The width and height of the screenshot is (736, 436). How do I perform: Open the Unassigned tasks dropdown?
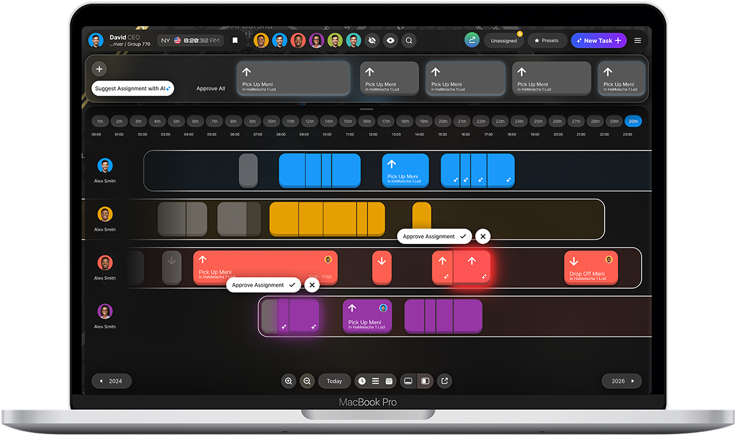(x=504, y=40)
